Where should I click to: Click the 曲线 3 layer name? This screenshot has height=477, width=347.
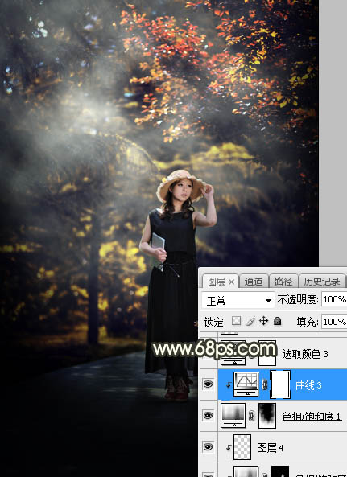coord(308,385)
